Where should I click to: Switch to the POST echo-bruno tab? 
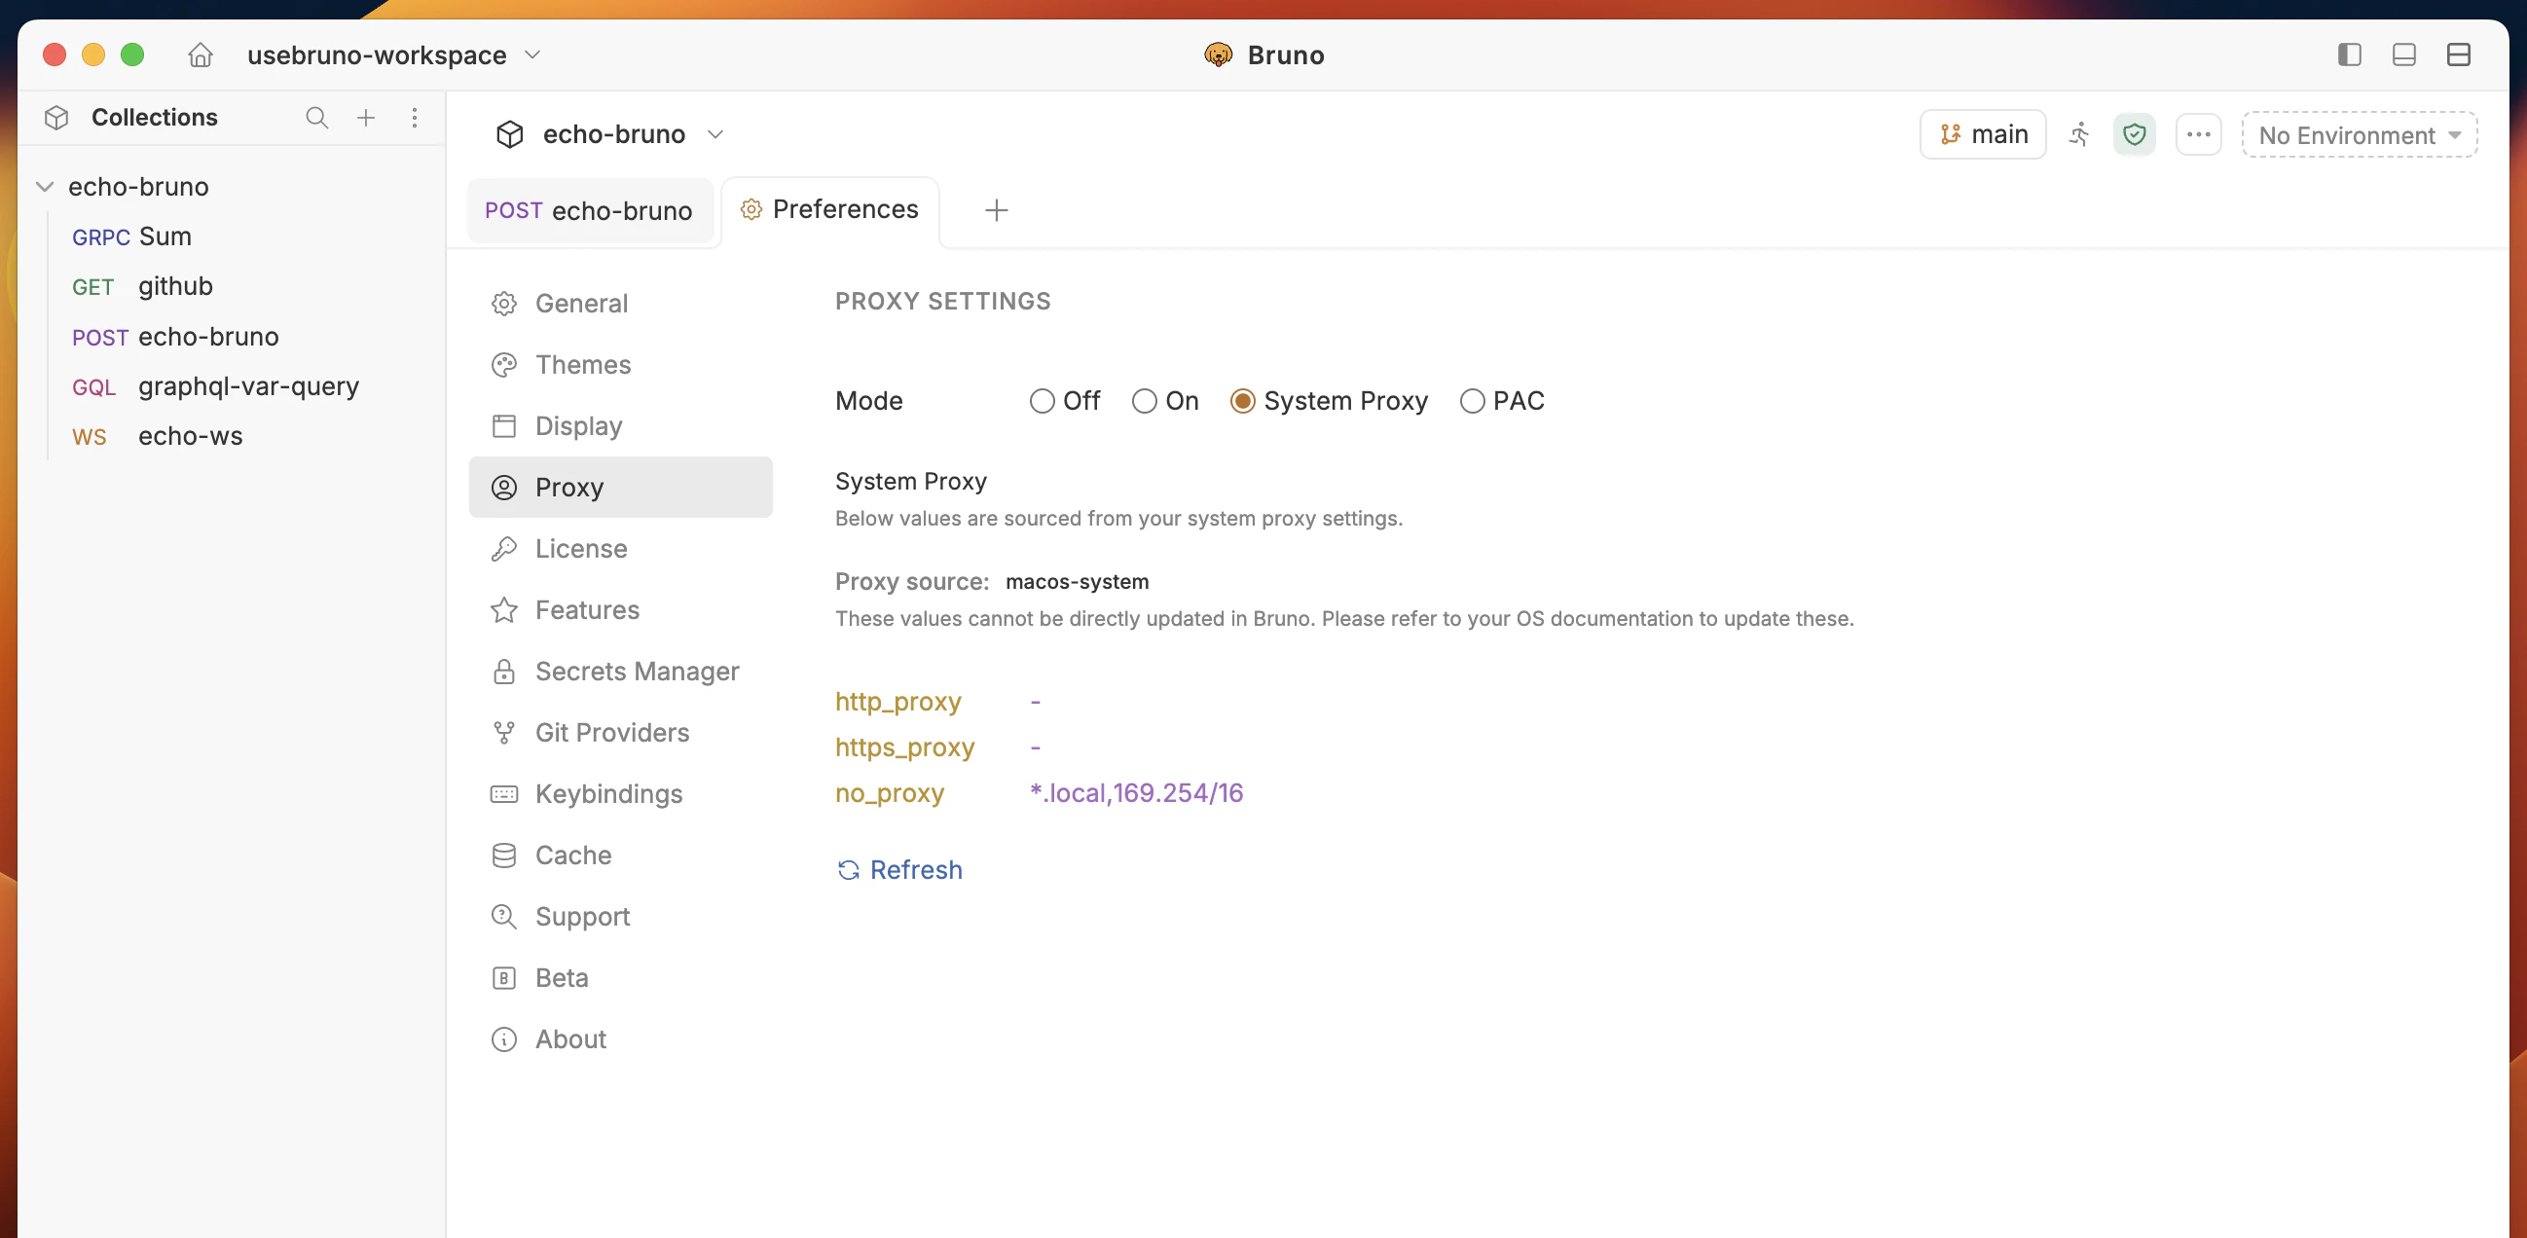click(x=589, y=210)
